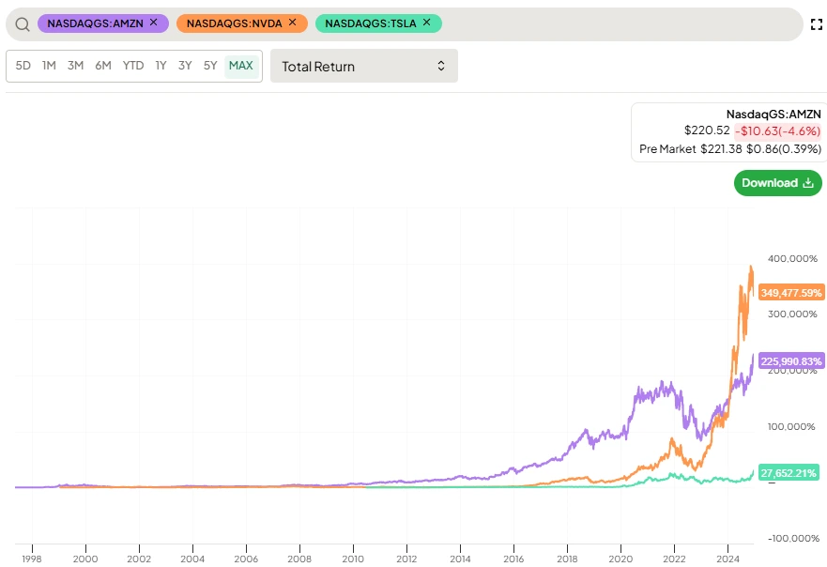The image size is (827, 567).
Task: Click the 100,000% y-axis label
Action: coord(791,426)
